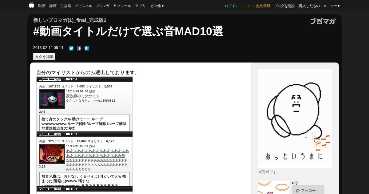Click the 11/12/31 00:01 投稿 date
Screen dimensions: 369x194
pos(81,146)
